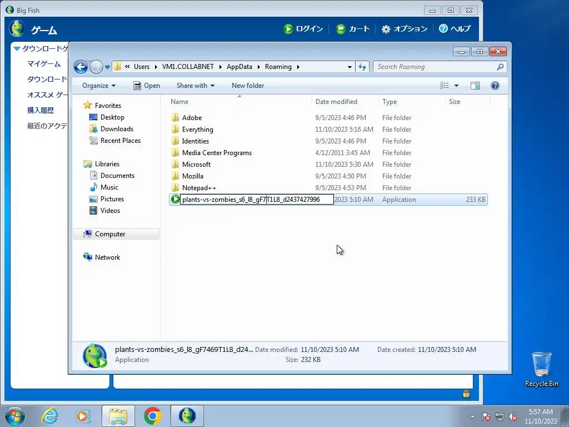Select the Media Center Programs folder

[x=217, y=152]
